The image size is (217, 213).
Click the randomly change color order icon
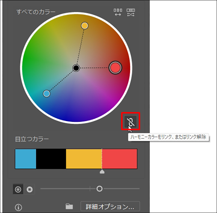(118, 12)
